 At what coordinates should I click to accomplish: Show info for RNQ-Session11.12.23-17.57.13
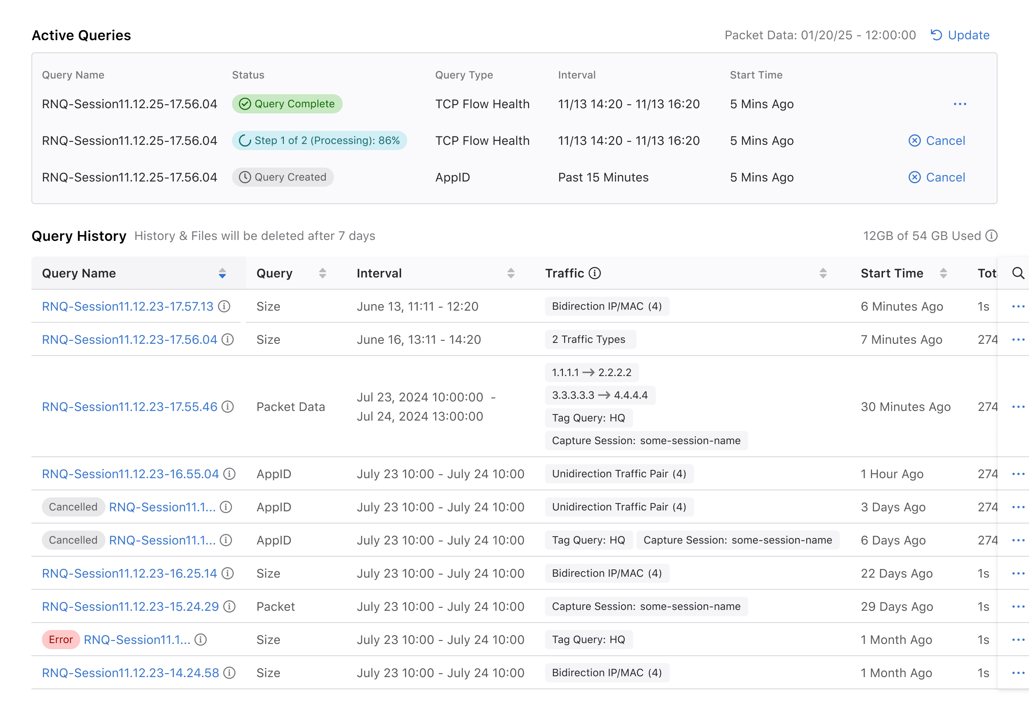tap(224, 306)
